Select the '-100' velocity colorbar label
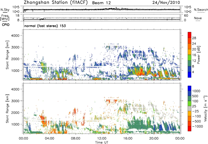The height and width of the screenshot is (144, 208). 197,116
